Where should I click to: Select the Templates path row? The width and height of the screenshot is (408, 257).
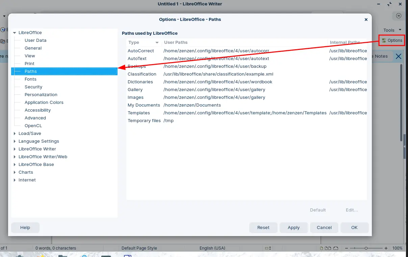247,113
